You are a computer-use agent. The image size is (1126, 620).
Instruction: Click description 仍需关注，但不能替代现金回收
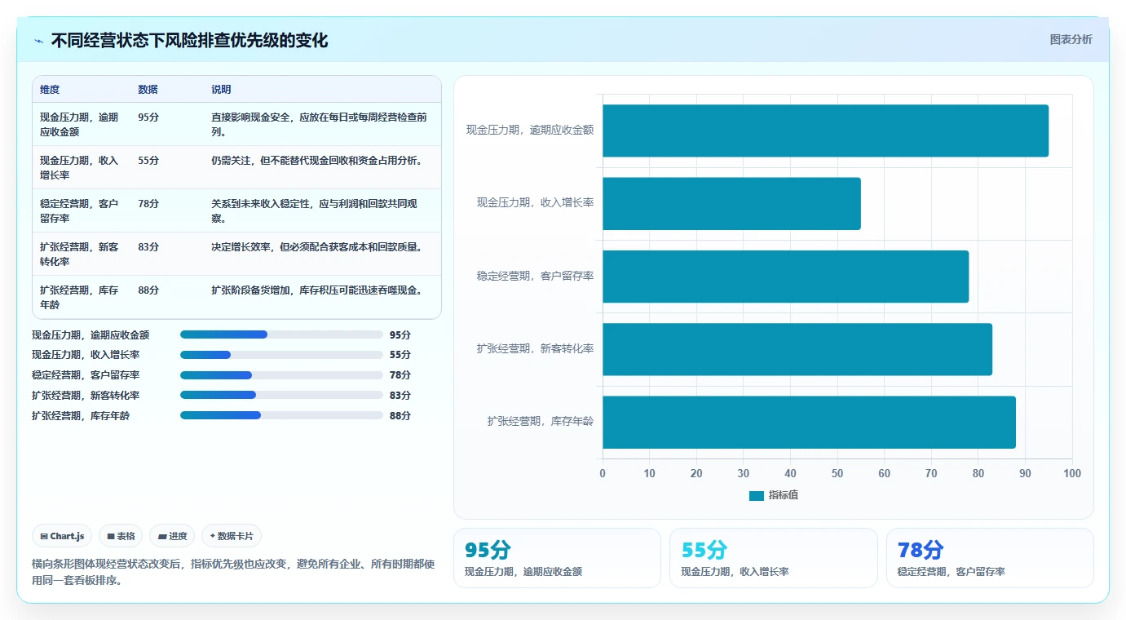pos(316,161)
